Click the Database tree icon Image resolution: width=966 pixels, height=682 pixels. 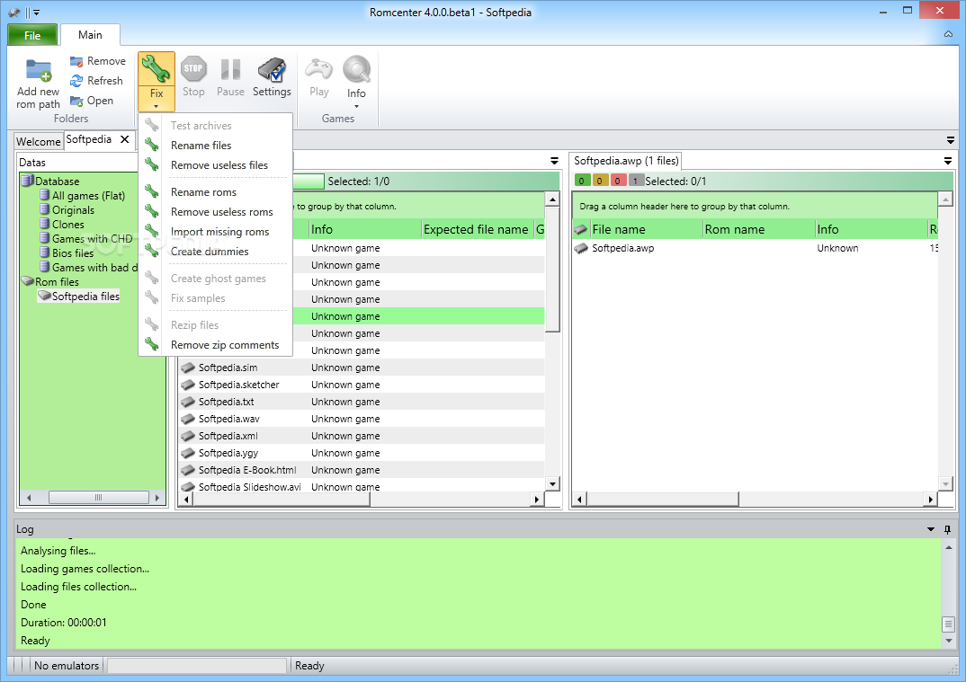pos(27,181)
